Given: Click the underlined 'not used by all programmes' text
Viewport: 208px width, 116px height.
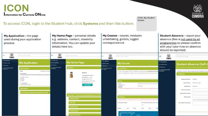Looking at the screenshot, I should pyautogui.click(x=180, y=41).
